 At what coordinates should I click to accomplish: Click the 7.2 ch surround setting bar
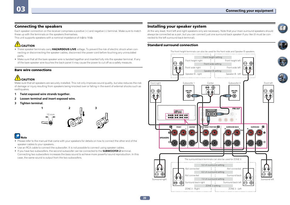tap(213, 179)
